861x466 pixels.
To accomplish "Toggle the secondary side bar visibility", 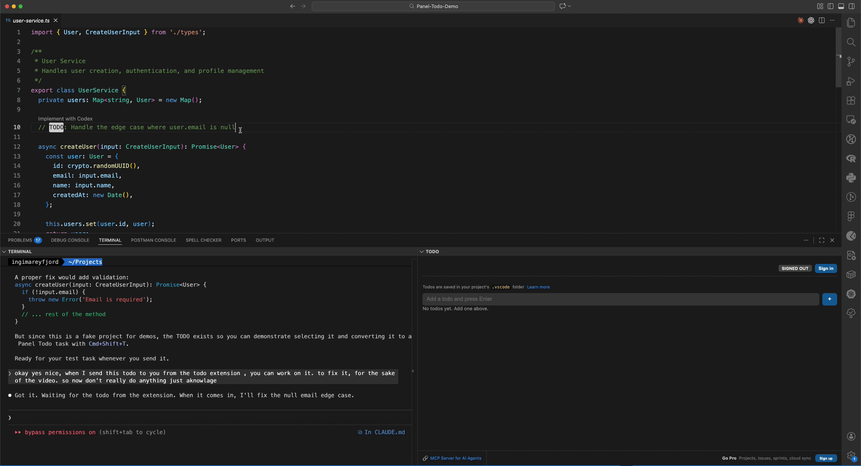I will 851,6.
